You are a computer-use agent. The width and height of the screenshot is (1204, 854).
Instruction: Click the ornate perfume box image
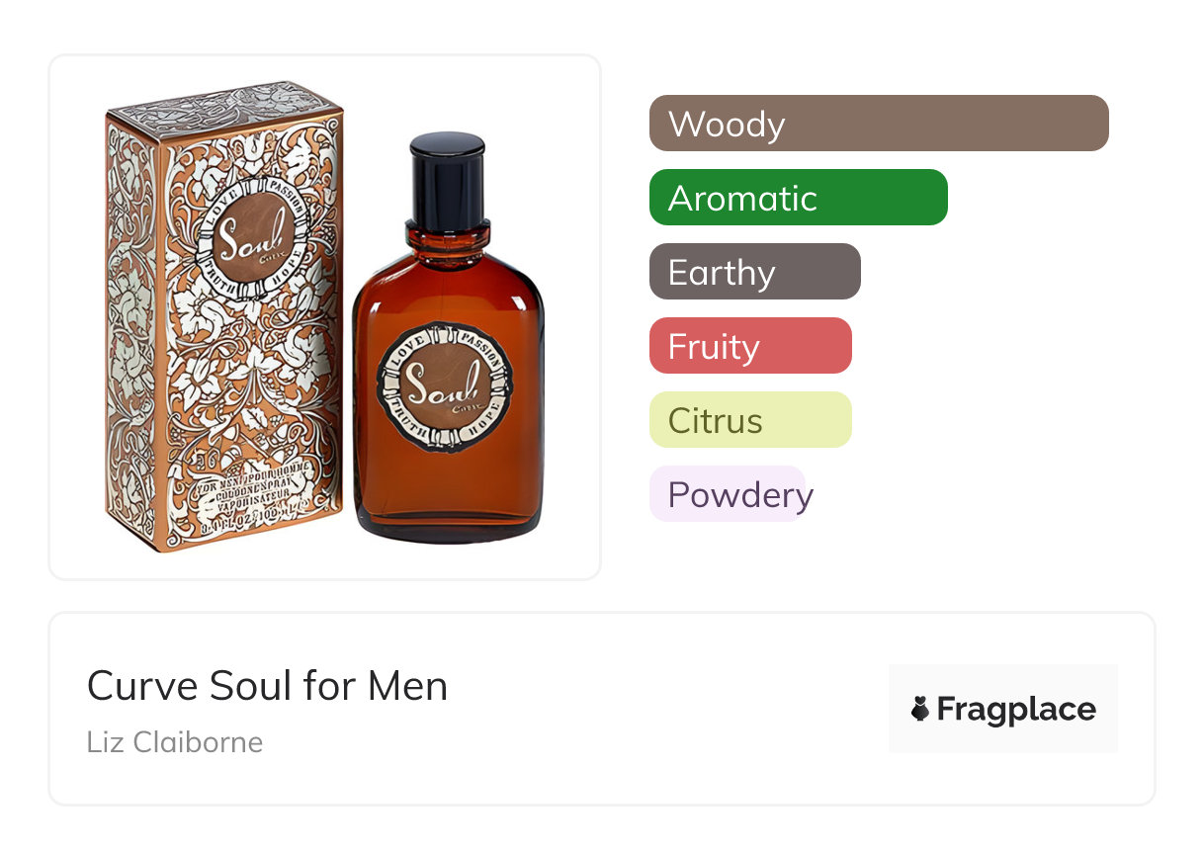point(224,317)
